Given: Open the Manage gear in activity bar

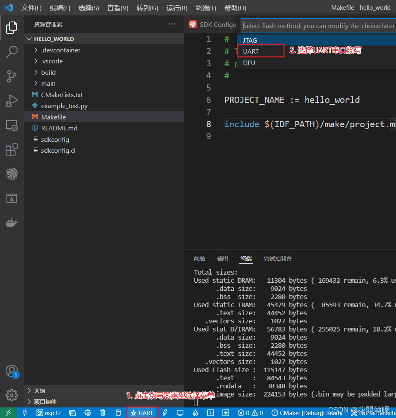Looking at the screenshot, I should [x=11, y=395].
